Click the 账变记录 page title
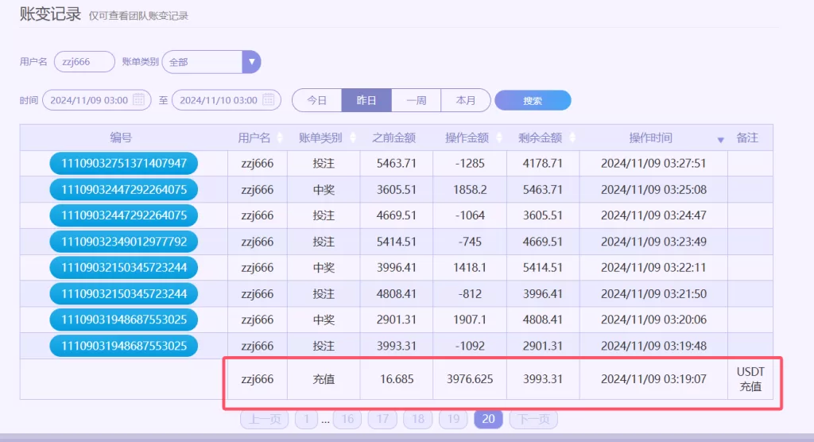 click(50, 14)
